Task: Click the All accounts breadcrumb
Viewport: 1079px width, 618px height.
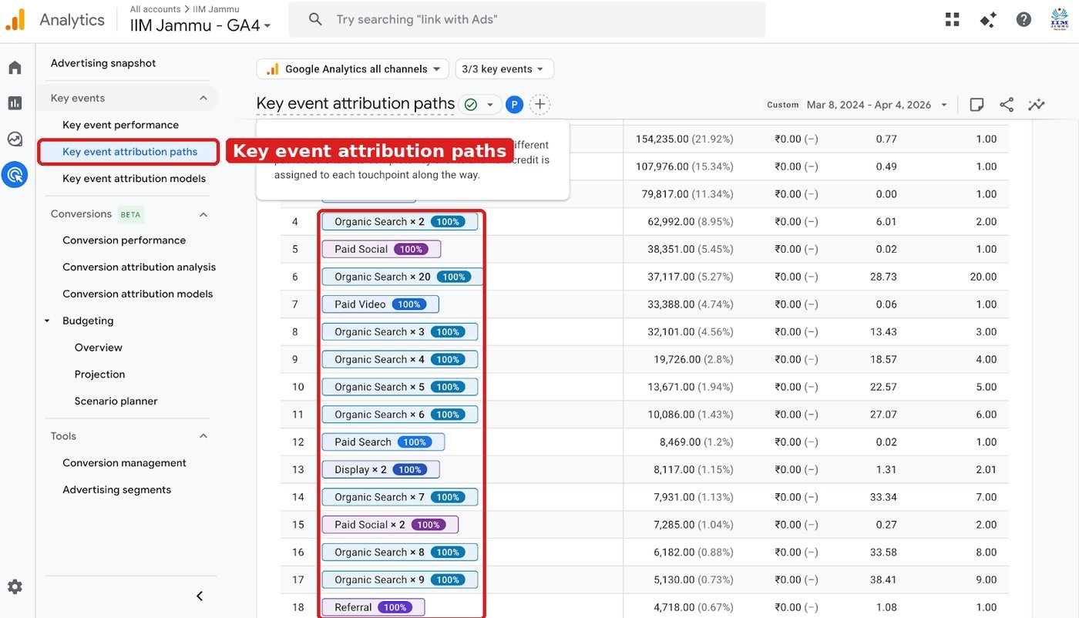Action: point(155,9)
